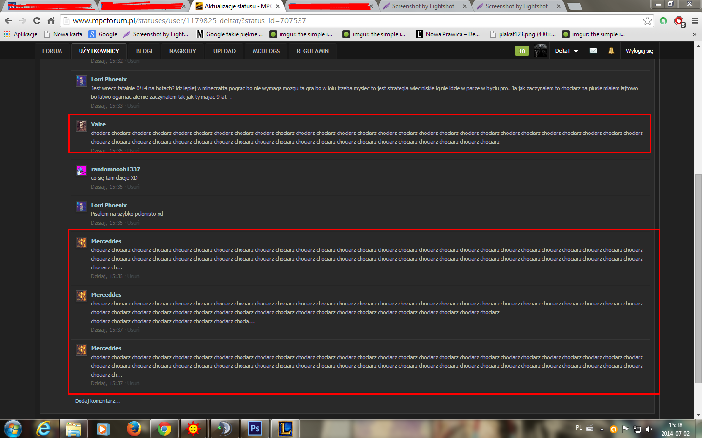Open the plakat123.png bookmark
Screen dimensions: 702x438
point(523,34)
